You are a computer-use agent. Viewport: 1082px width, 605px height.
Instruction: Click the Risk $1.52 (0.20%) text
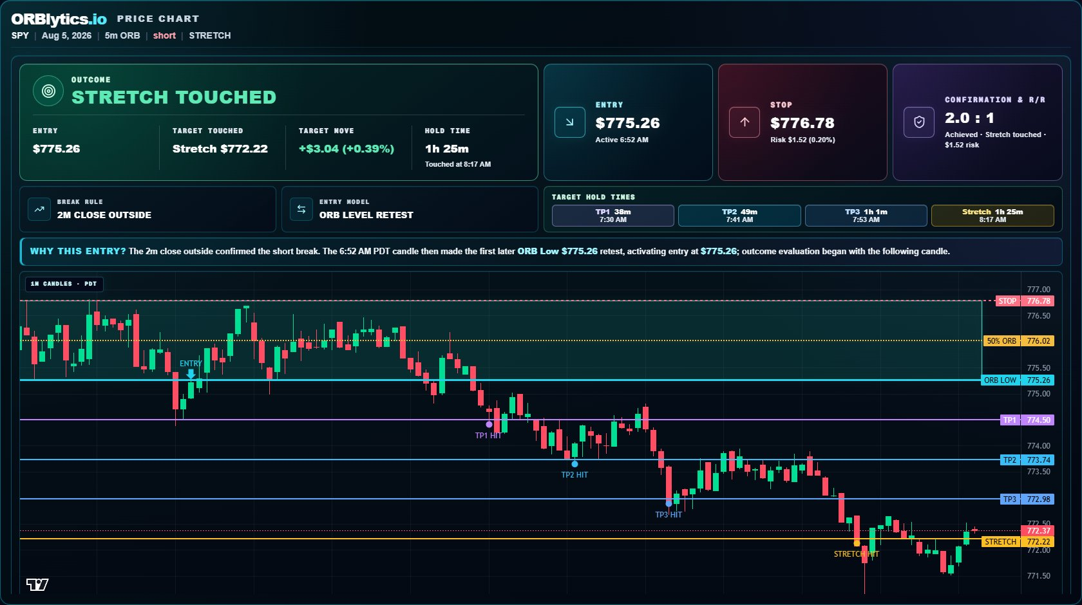802,140
